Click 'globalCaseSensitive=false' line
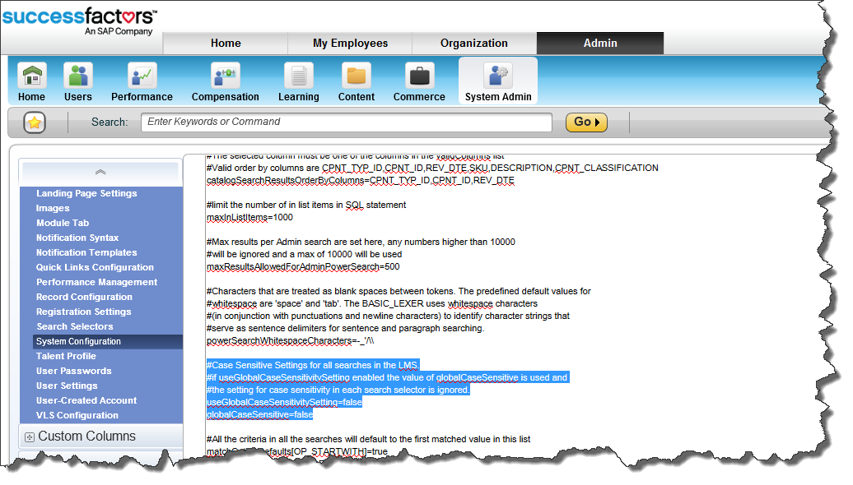The width and height of the screenshot is (853, 485). pos(259,415)
